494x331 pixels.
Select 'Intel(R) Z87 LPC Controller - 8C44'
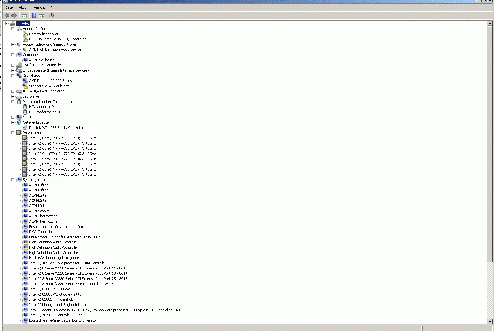pos(56,315)
